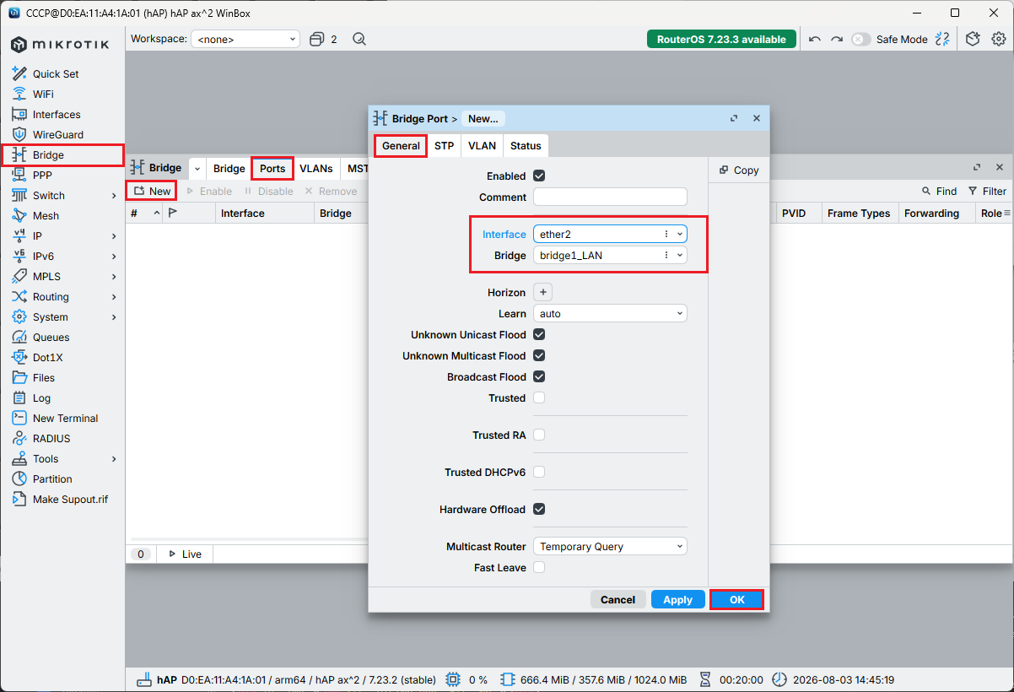The height and width of the screenshot is (692, 1014).
Task: Switch to the STP tab
Action: pyautogui.click(x=444, y=146)
